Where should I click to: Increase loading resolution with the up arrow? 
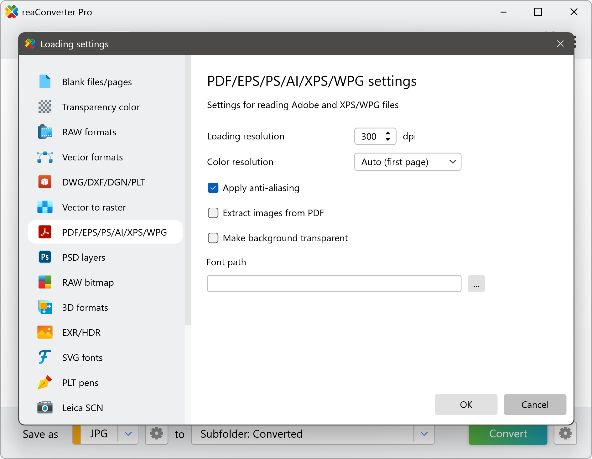pos(388,133)
